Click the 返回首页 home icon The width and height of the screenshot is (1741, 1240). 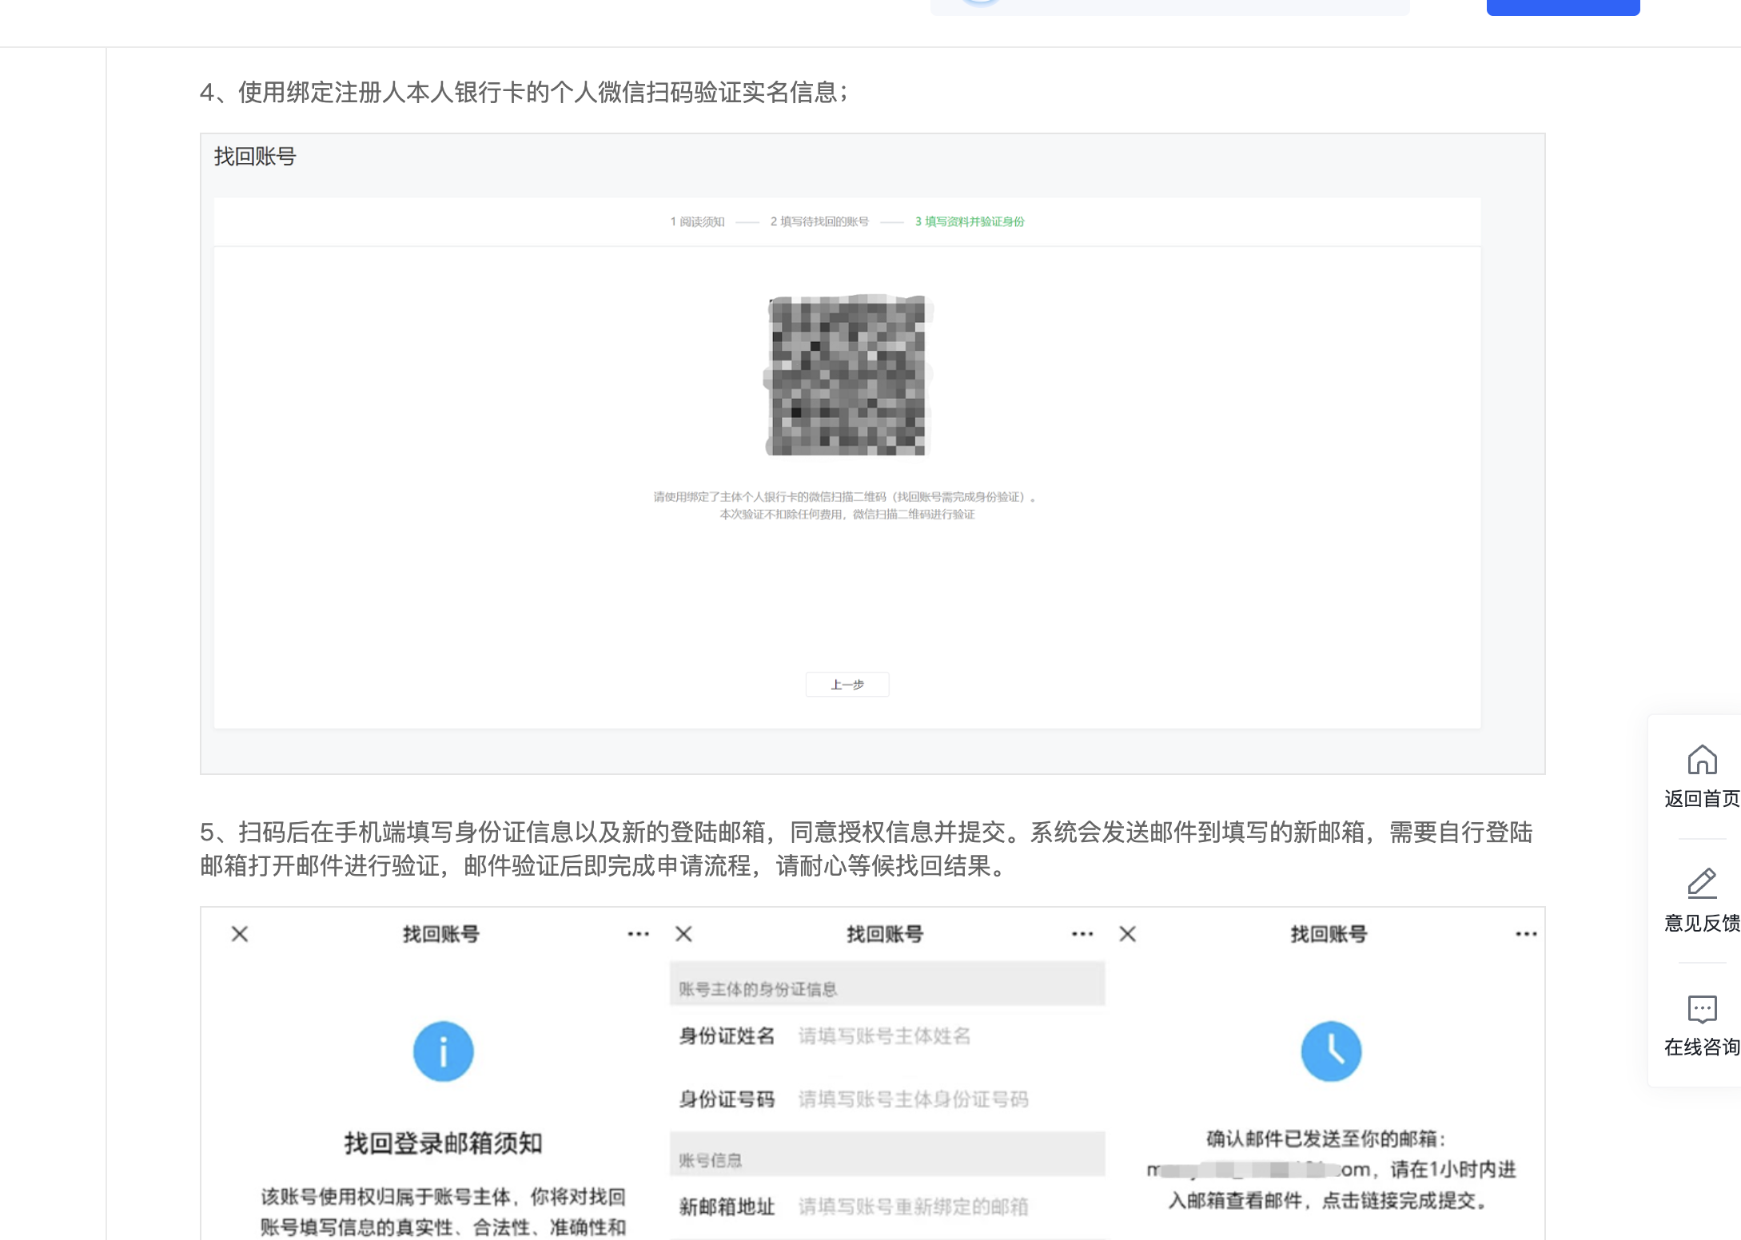pos(1701,760)
